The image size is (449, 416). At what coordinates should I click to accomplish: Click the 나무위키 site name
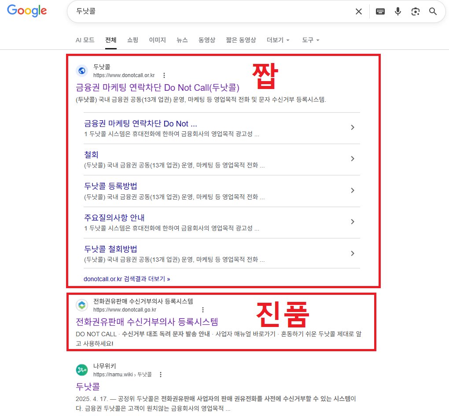coord(104,366)
